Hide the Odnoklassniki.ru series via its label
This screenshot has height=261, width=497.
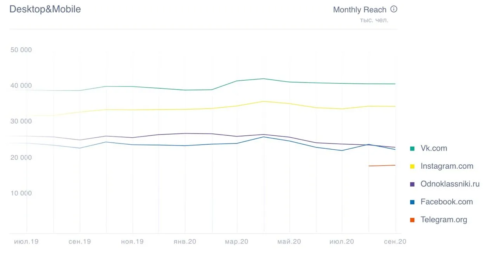click(450, 184)
